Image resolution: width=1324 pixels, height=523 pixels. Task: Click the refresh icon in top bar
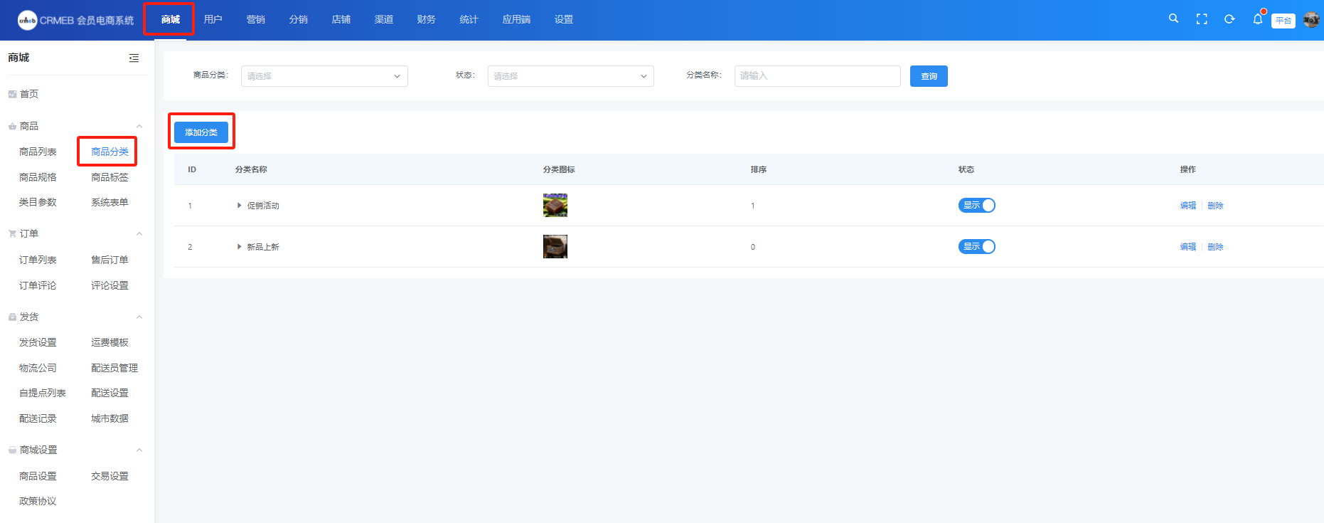(x=1229, y=19)
